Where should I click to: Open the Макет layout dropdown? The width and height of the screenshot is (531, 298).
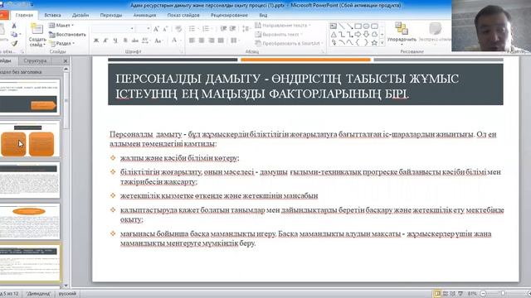[x=61, y=26]
